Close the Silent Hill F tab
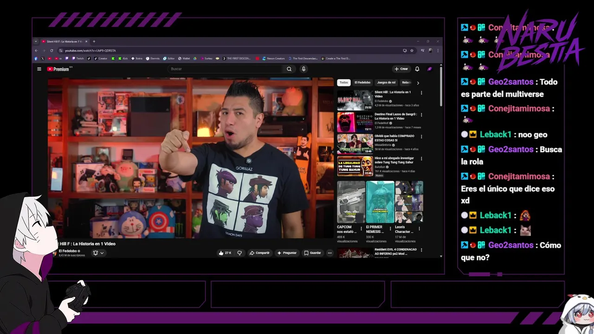Image resolution: width=594 pixels, height=334 pixels. coord(86,41)
